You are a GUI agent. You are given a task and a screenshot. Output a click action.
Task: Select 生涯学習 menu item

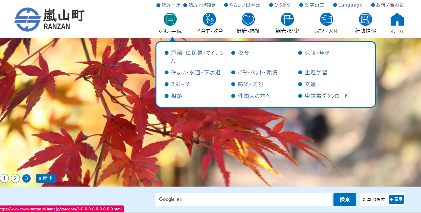pos(316,72)
